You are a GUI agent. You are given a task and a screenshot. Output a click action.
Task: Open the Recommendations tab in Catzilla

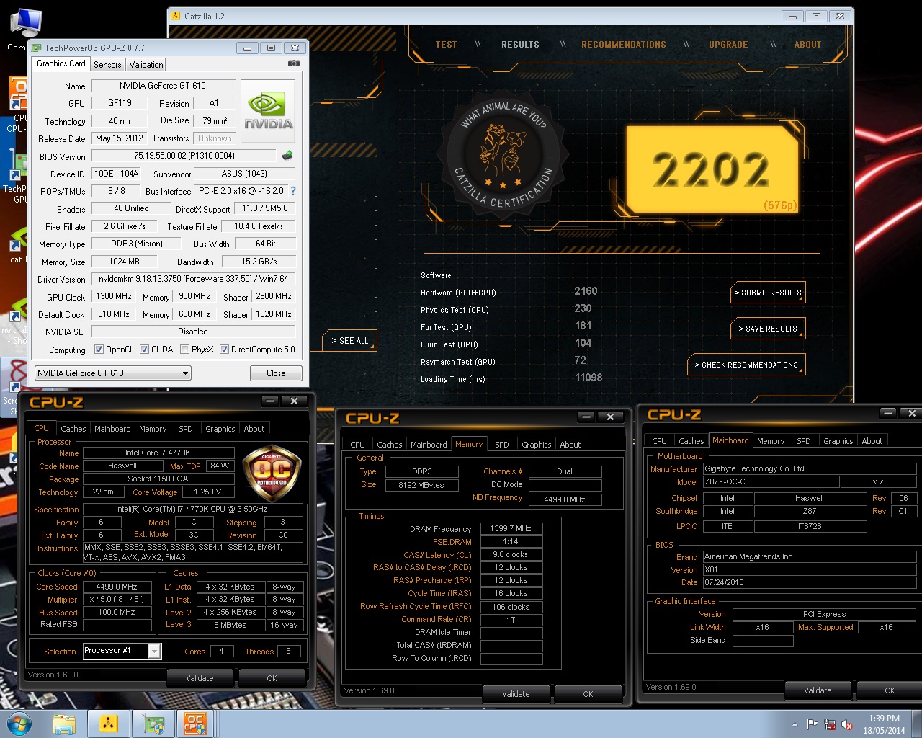[623, 45]
